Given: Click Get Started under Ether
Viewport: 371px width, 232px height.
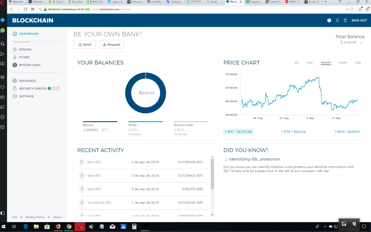Looking at the screenshot, I should click(x=135, y=134).
